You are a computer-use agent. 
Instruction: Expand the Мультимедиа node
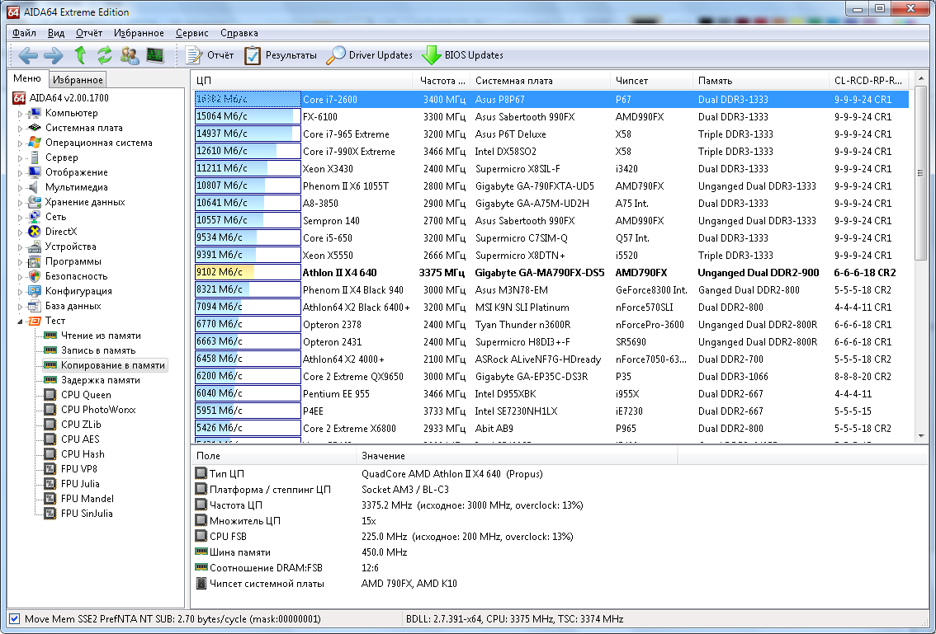pos(20,188)
